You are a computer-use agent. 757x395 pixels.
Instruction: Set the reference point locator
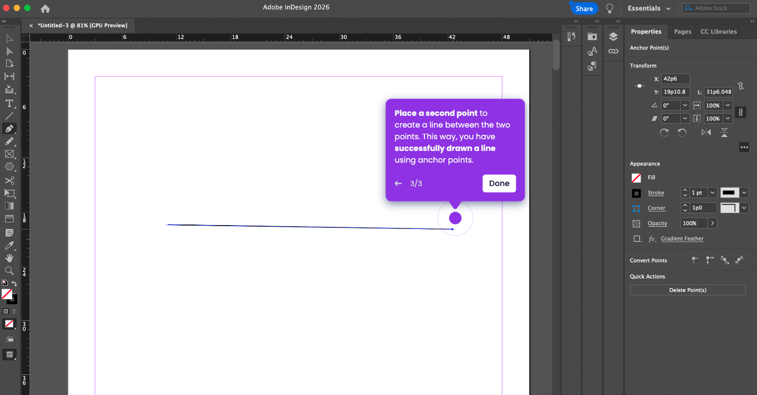639,86
